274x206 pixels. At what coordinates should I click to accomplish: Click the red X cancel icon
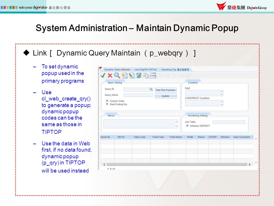[110, 76]
